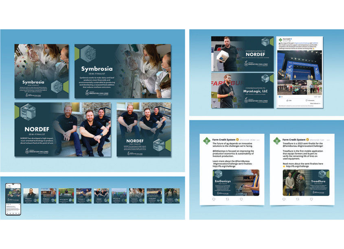The width and height of the screenshot is (344, 249).
Task: Click Farm Credit System avatar on TreadSure tweet
Action: (277, 141)
